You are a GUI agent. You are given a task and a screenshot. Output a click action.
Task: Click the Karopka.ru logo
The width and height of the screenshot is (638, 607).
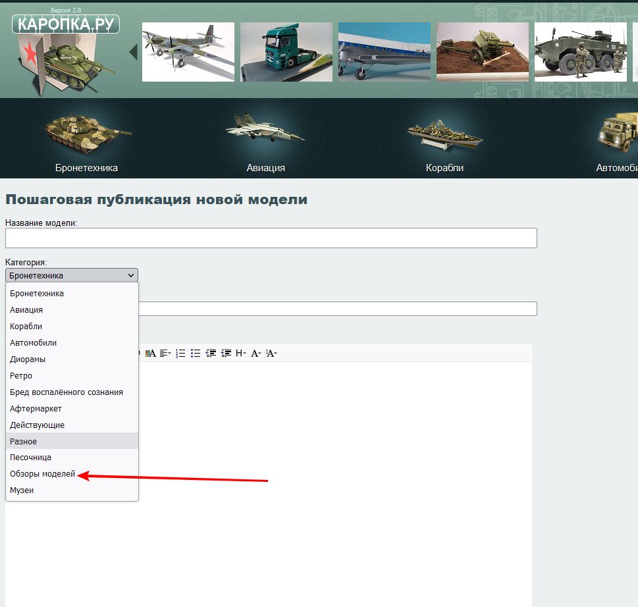(65, 25)
